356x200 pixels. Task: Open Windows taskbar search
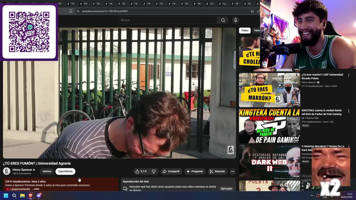(x=14, y=196)
